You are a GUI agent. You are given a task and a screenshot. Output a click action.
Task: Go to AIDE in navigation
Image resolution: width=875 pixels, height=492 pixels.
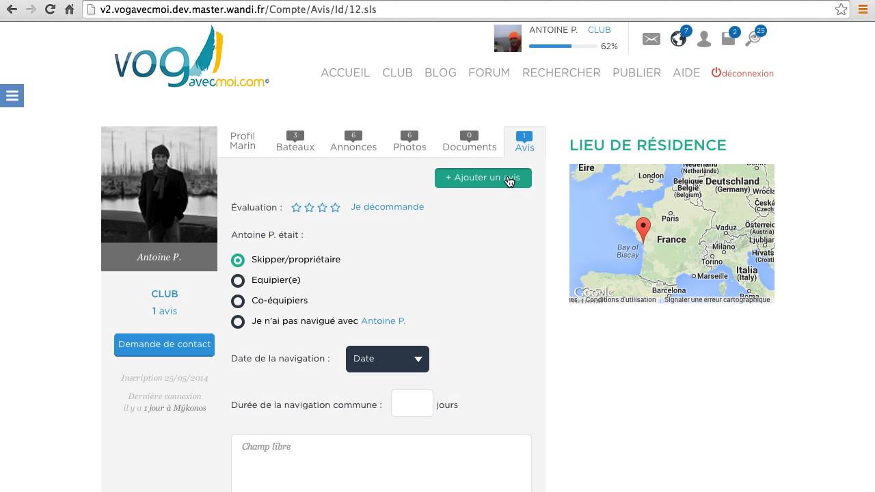tap(686, 72)
